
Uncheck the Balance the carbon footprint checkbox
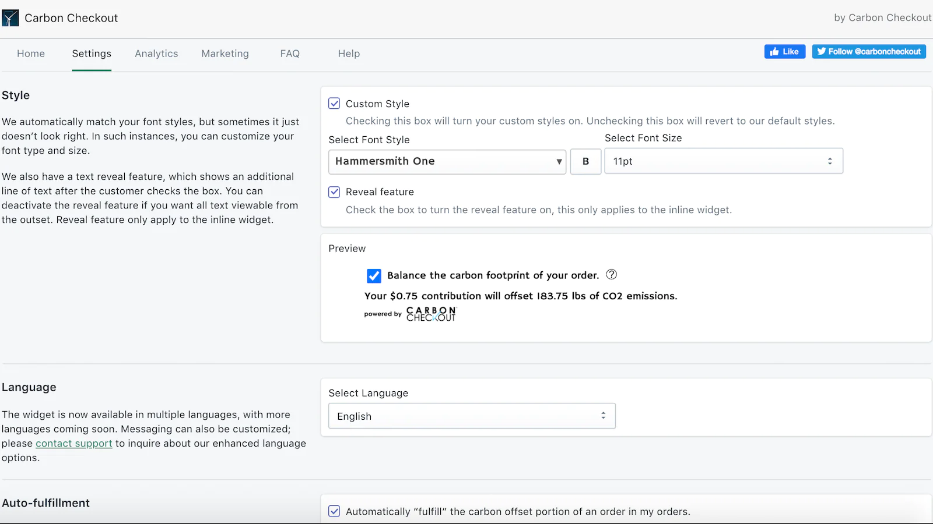[x=374, y=275]
